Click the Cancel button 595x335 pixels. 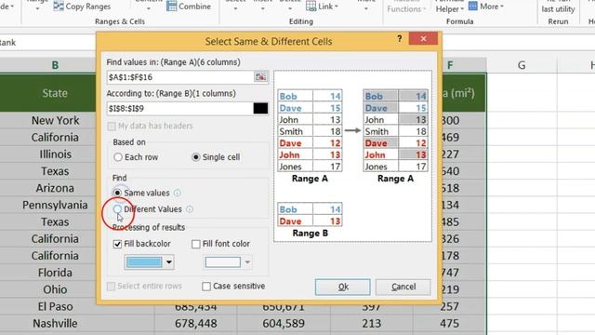(x=403, y=287)
